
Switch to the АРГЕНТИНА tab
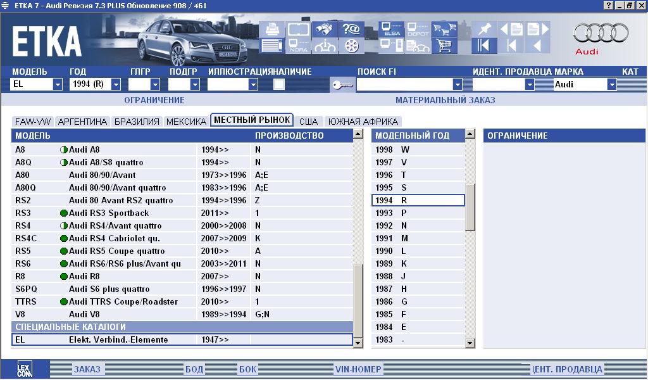[x=83, y=122]
